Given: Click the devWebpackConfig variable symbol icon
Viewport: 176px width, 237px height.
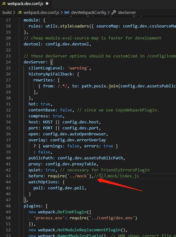Looking at the screenshot, I should (67, 12).
